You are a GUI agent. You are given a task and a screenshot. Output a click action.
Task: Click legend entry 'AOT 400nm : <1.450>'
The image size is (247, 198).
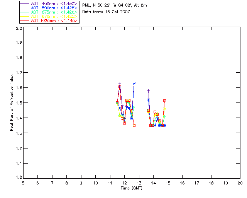click(49, 3)
